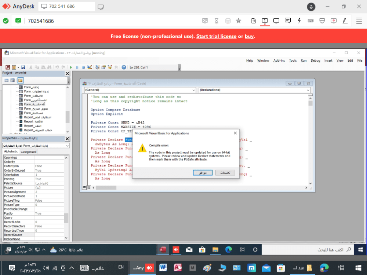
Task: Click the Break (pause) toolbar button
Action: (x=77, y=67)
